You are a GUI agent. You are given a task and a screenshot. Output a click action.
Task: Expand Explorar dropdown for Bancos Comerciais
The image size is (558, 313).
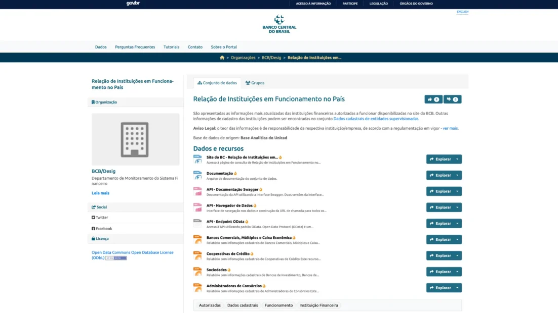pyautogui.click(x=458, y=239)
